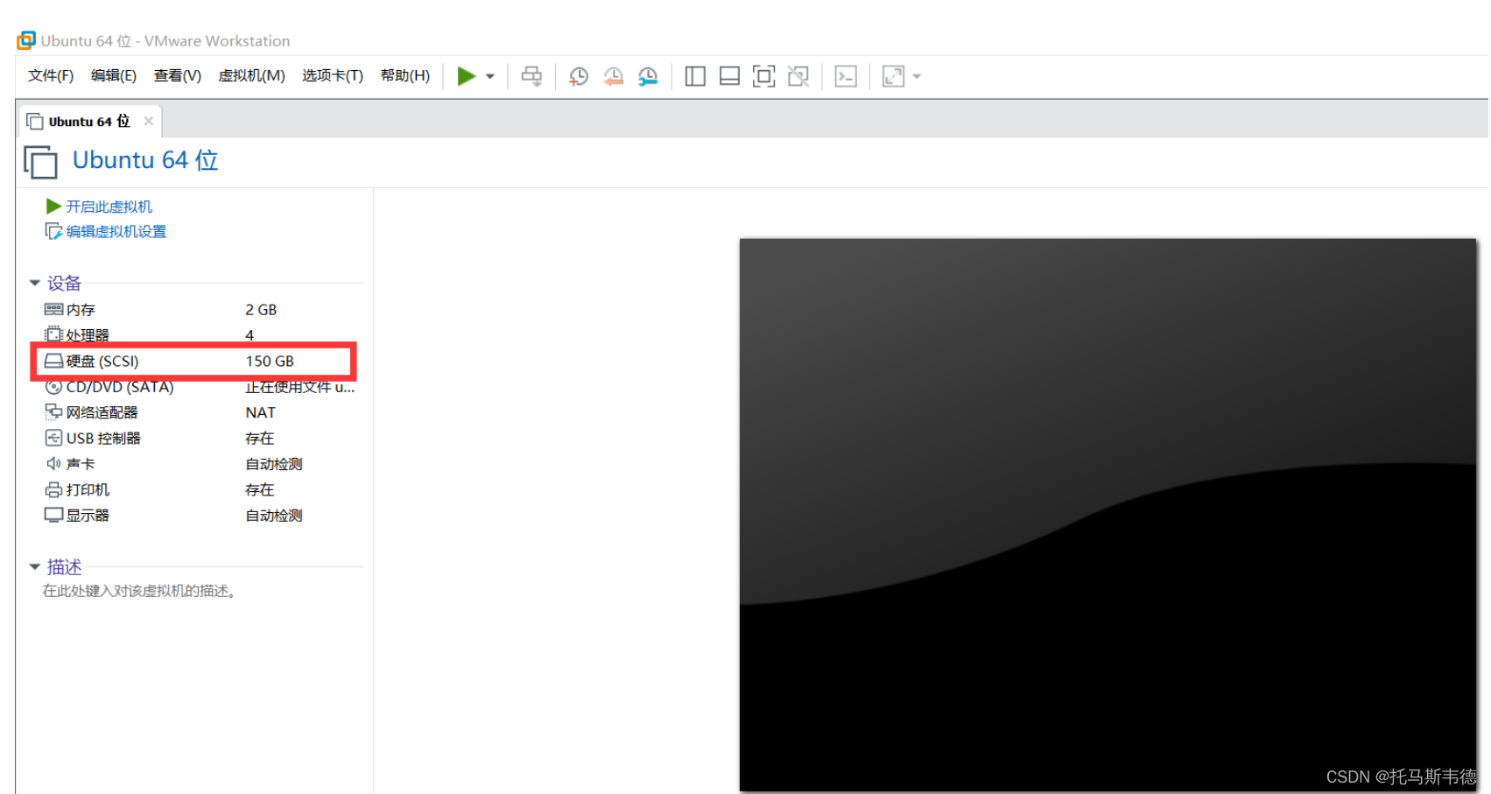
Task: Click the monitor icon beside 显示器
Action: pos(53,515)
